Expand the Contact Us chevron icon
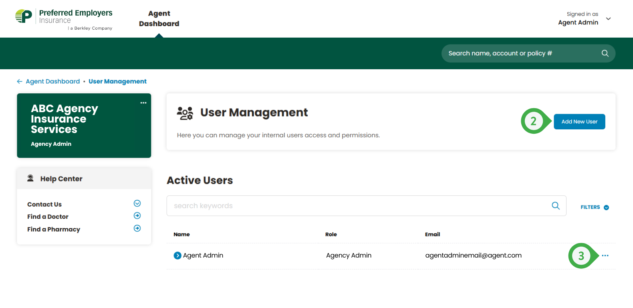 click(x=137, y=203)
